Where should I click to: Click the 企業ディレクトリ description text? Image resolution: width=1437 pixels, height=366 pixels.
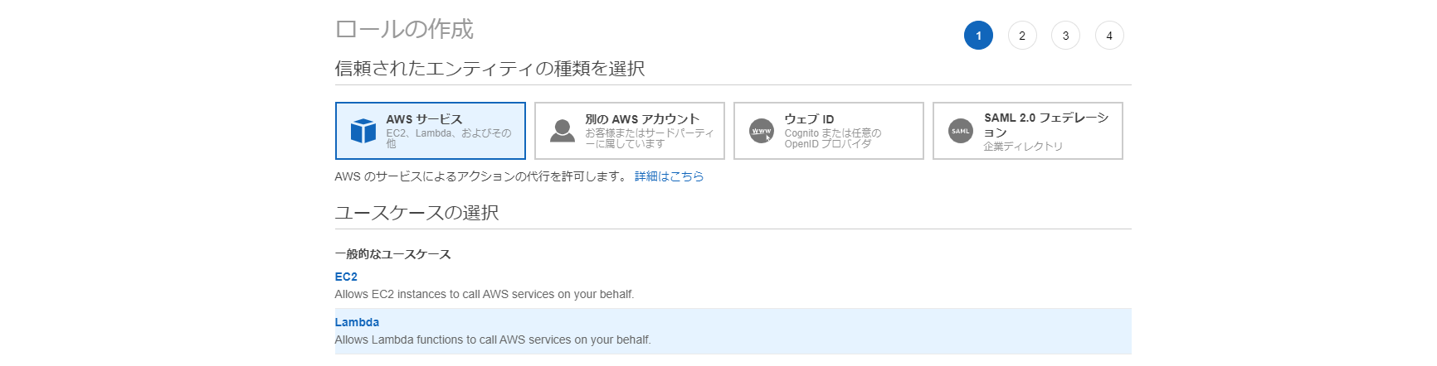point(1023,147)
